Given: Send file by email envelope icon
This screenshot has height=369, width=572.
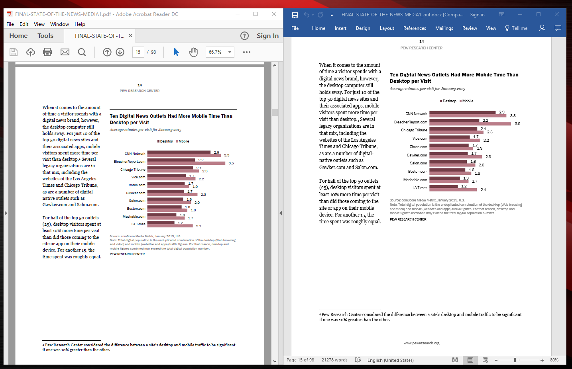Looking at the screenshot, I should 65,52.
